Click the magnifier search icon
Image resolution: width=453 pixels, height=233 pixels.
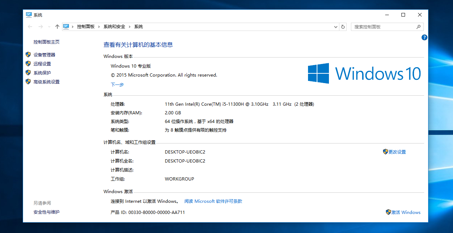(418, 27)
